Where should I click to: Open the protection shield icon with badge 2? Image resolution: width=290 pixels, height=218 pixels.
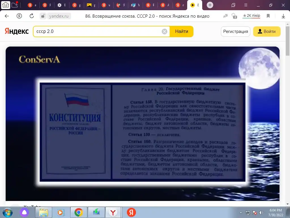[234, 16]
